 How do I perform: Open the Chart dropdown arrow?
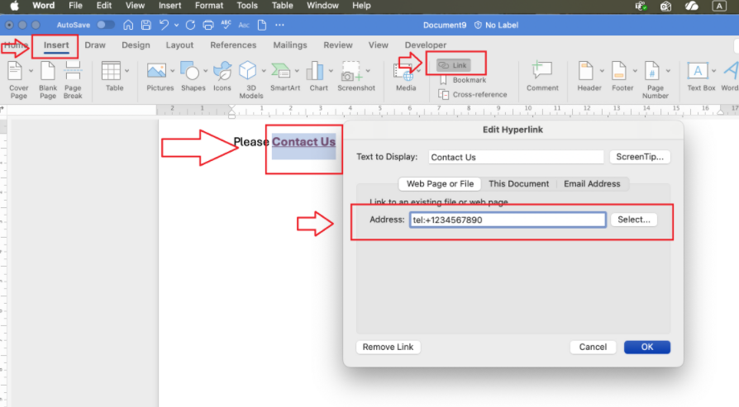[331, 71]
